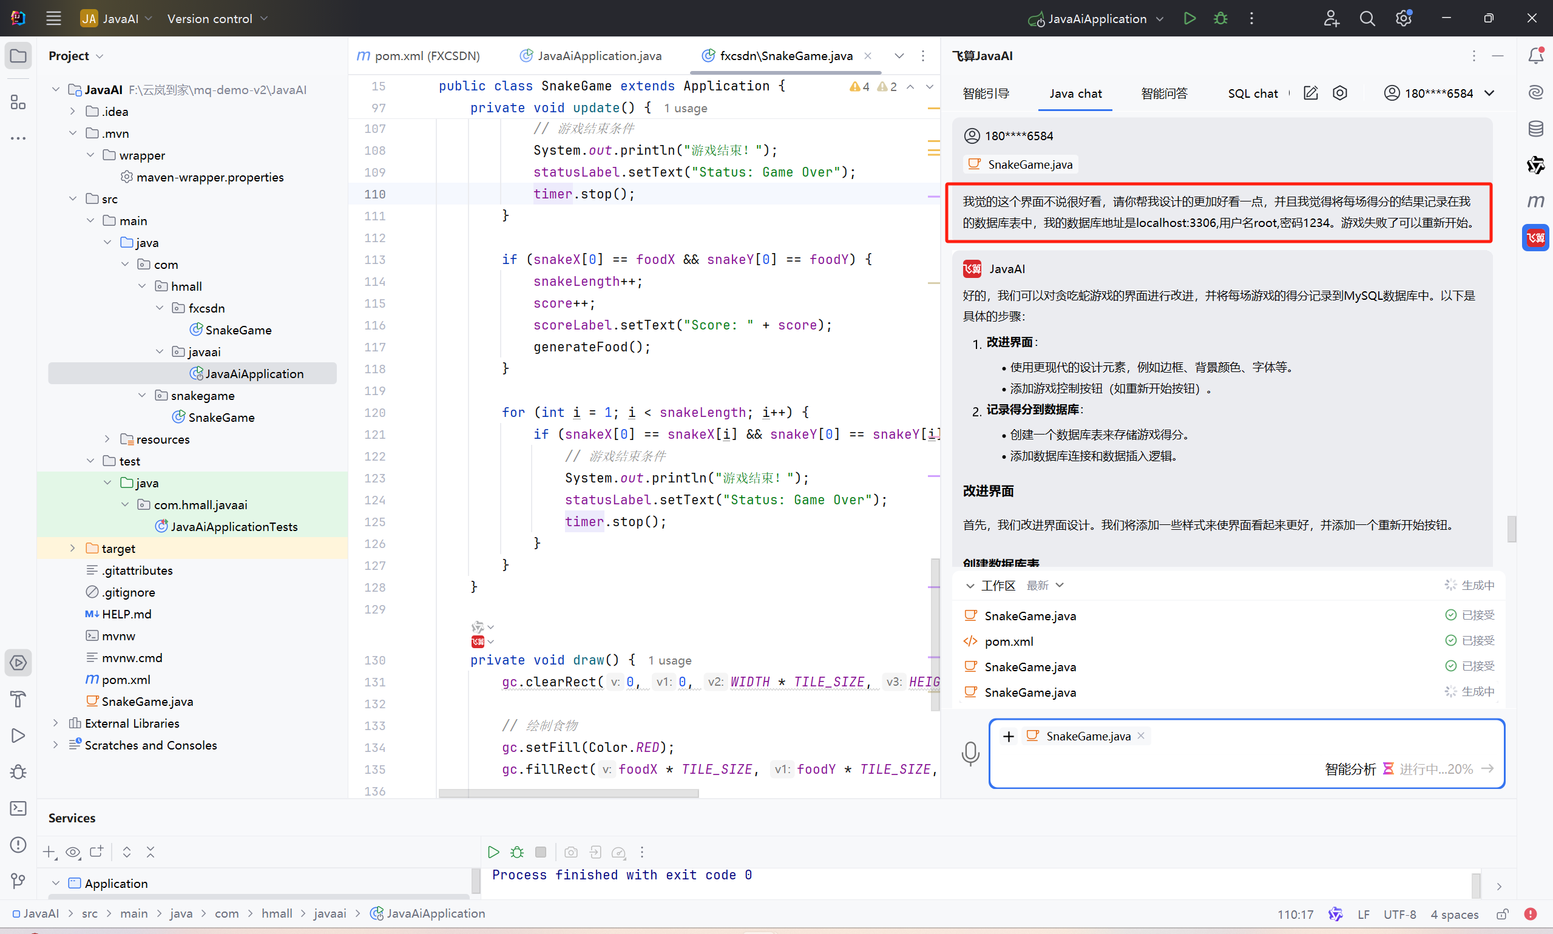This screenshot has height=934, width=1553.
Task: Click the Debug bug icon in the top toolbar
Action: click(1220, 18)
